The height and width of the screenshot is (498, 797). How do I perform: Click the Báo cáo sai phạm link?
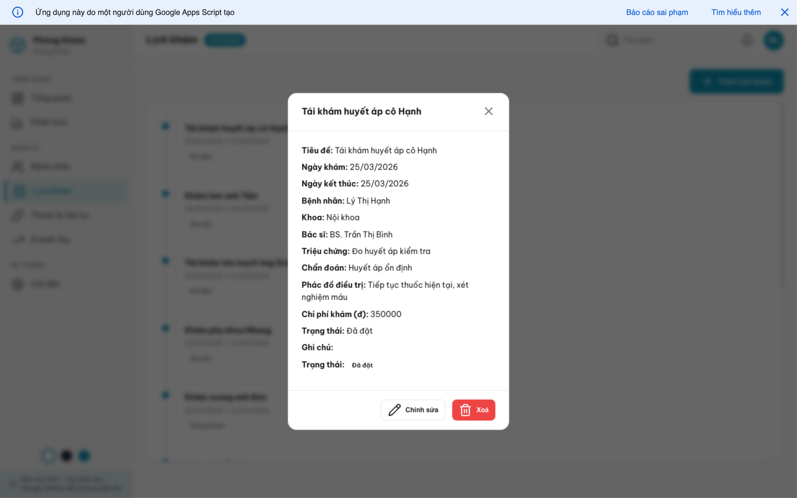coord(657,12)
